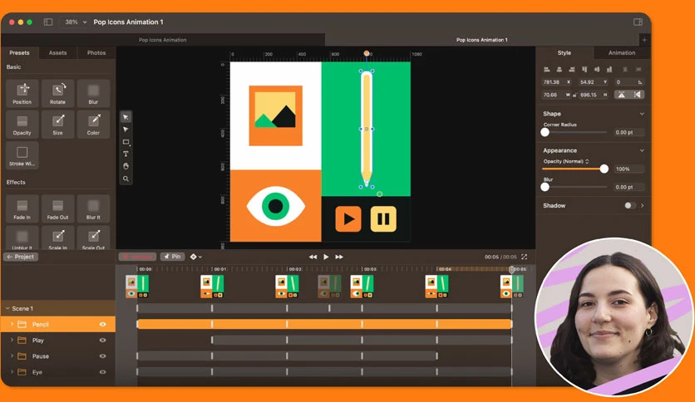Click the Opacity slider handle
This screenshot has height=402, width=695.
pos(604,169)
